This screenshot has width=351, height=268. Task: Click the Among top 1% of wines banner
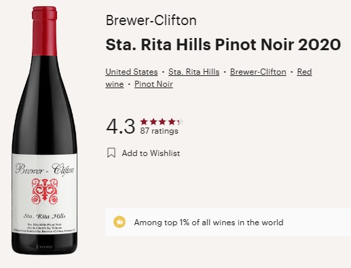tap(228, 222)
